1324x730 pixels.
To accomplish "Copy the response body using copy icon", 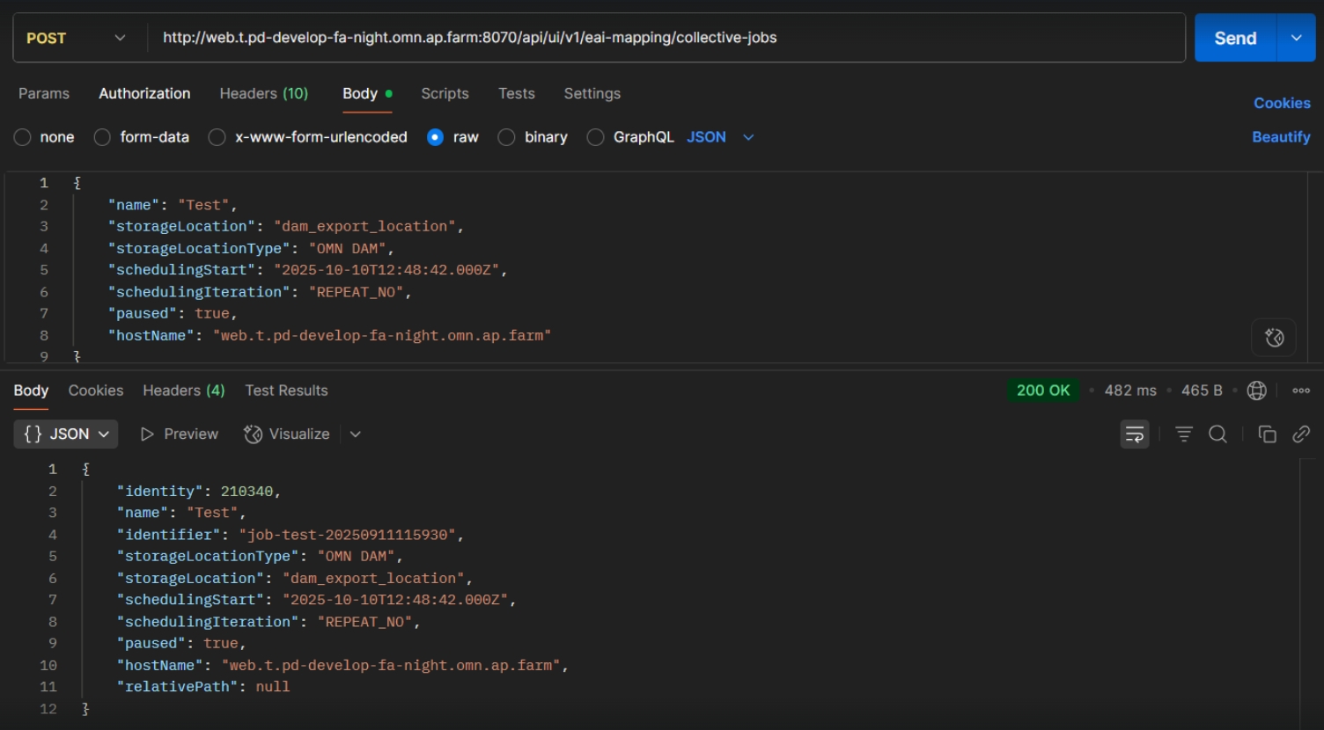I will [x=1267, y=434].
